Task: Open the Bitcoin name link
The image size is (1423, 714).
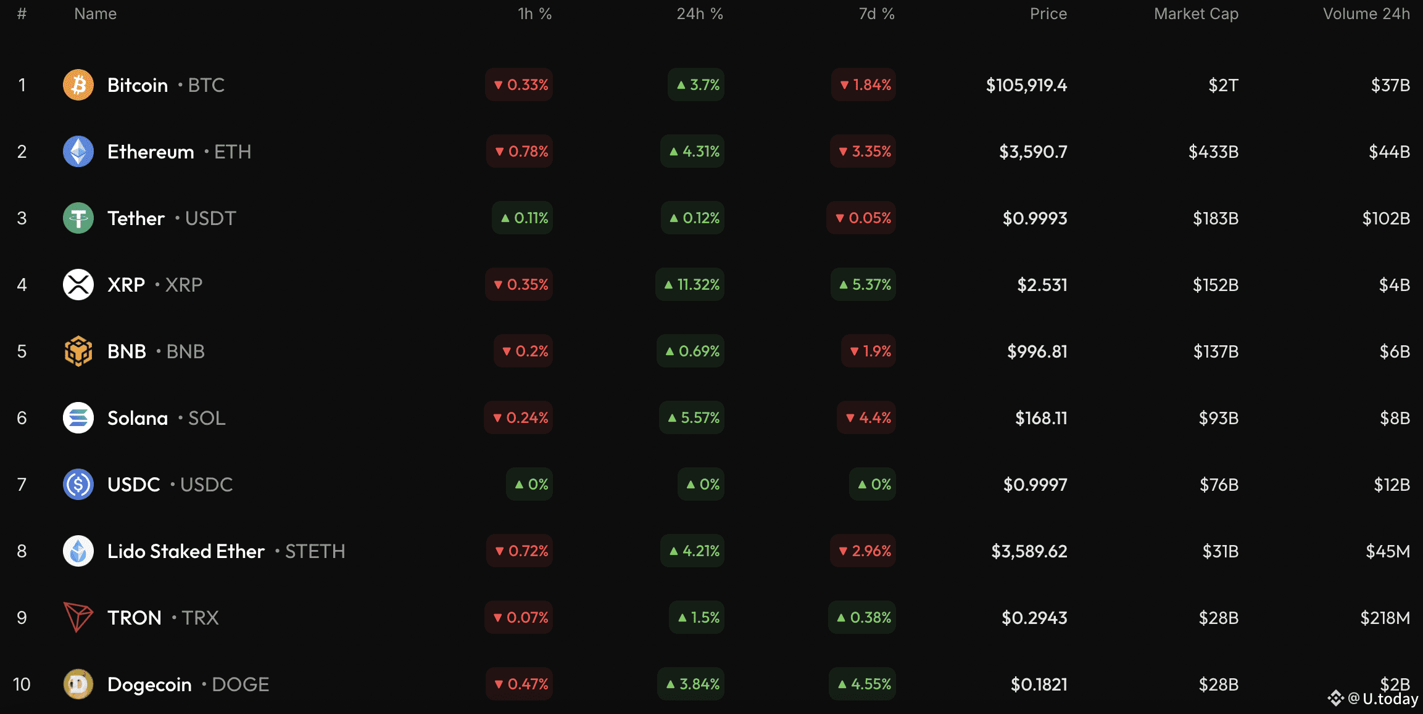Action: 138,85
